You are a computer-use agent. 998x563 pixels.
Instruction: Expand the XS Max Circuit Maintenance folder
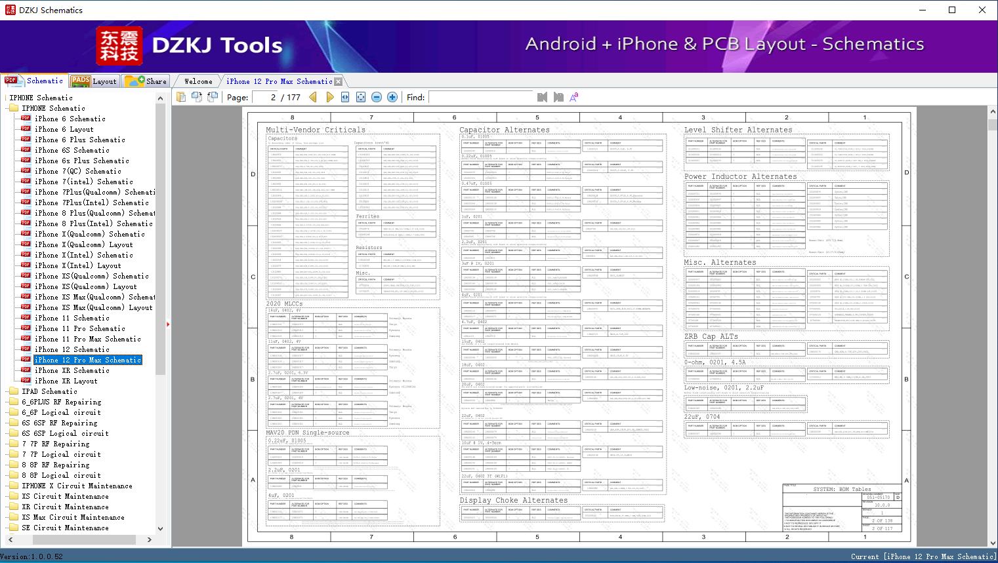(x=13, y=517)
